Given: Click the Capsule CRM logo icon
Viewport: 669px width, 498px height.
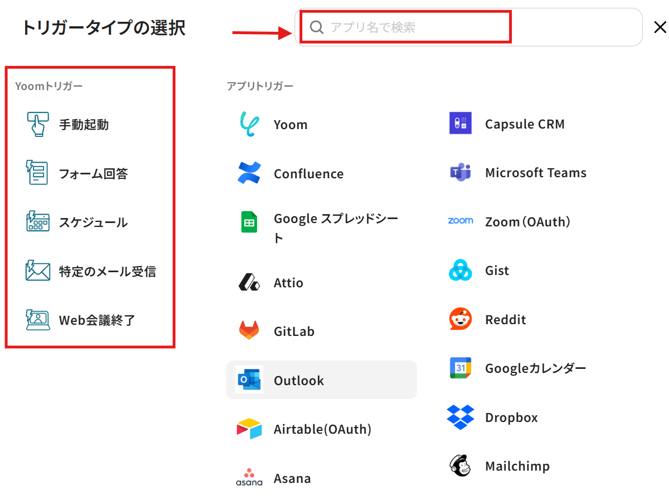Looking at the screenshot, I should [461, 124].
